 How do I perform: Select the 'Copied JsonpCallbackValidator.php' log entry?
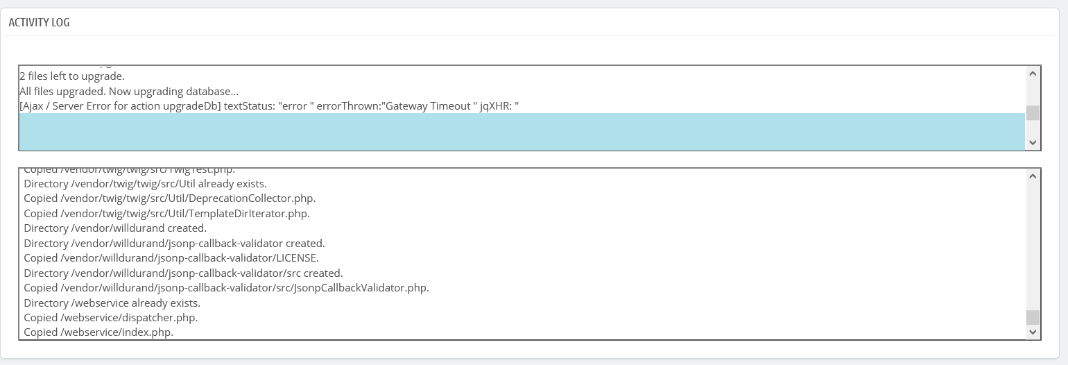point(226,288)
